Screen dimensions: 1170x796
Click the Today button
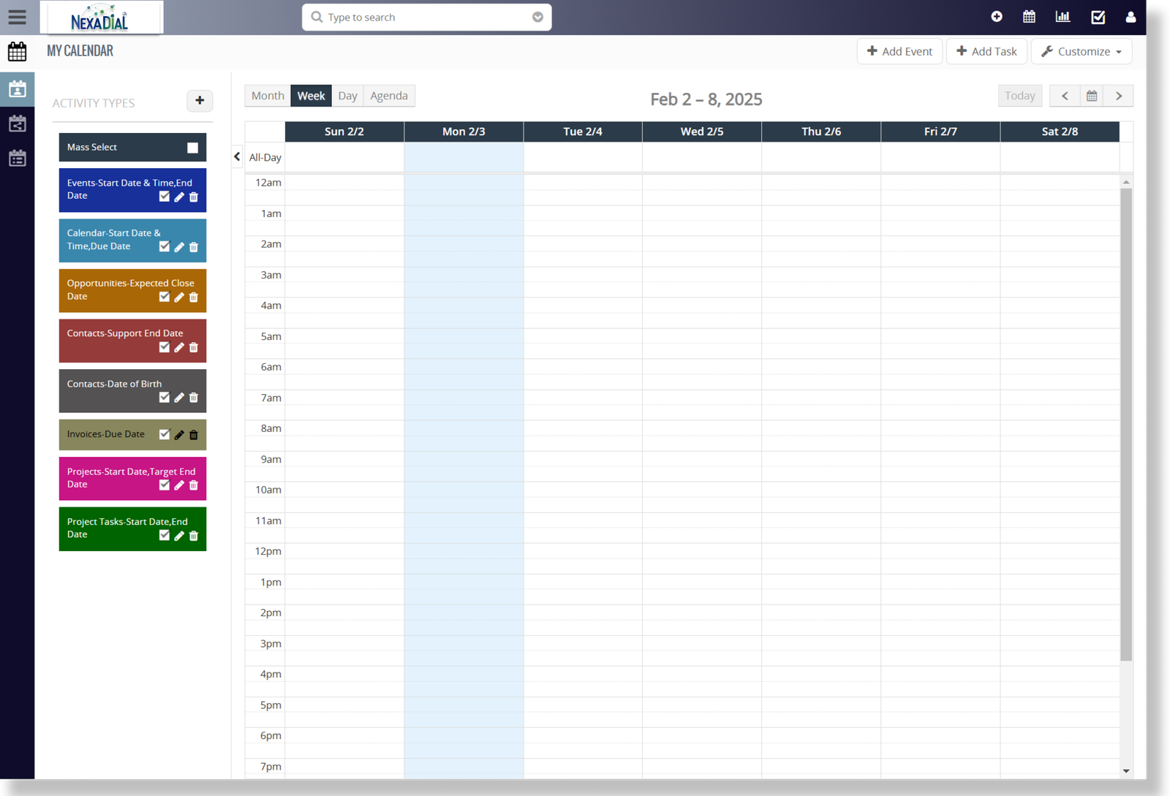(1020, 96)
